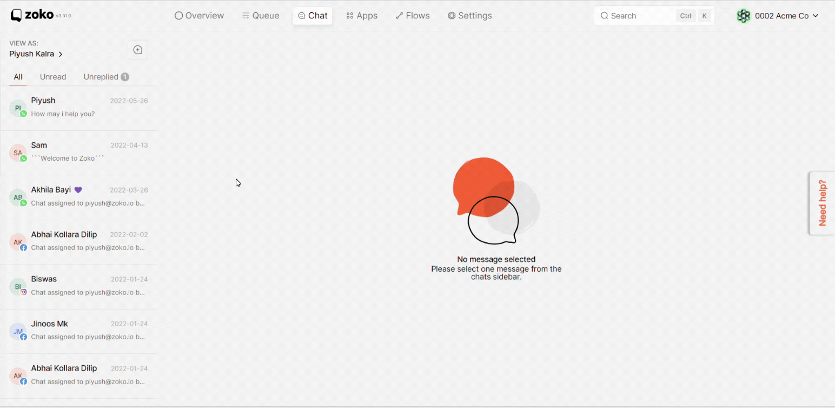835x408 pixels.
Task: Select the Chat tab
Action: pyautogui.click(x=313, y=16)
